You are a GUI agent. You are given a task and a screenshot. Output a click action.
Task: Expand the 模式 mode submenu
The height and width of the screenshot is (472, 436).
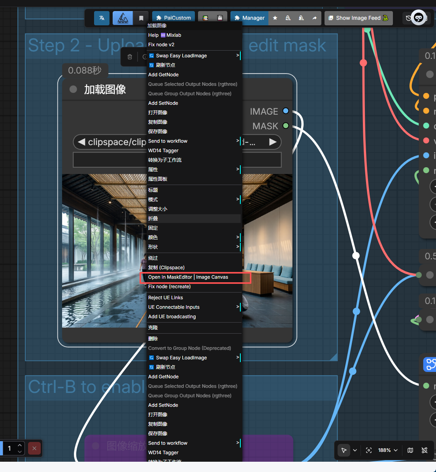click(194, 200)
